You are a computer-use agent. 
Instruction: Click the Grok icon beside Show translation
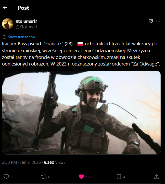4,37
